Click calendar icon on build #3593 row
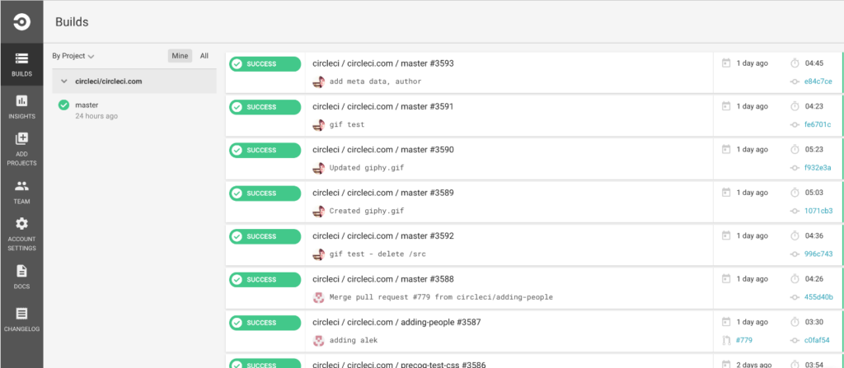 click(725, 63)
